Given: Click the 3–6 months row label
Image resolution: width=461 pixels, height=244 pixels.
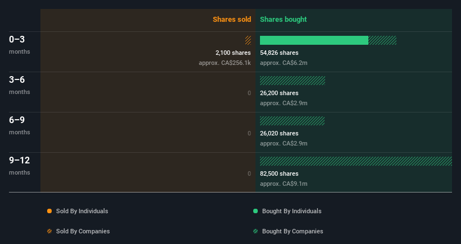Looking at the screenshot, I should click(x=20, y=85).
